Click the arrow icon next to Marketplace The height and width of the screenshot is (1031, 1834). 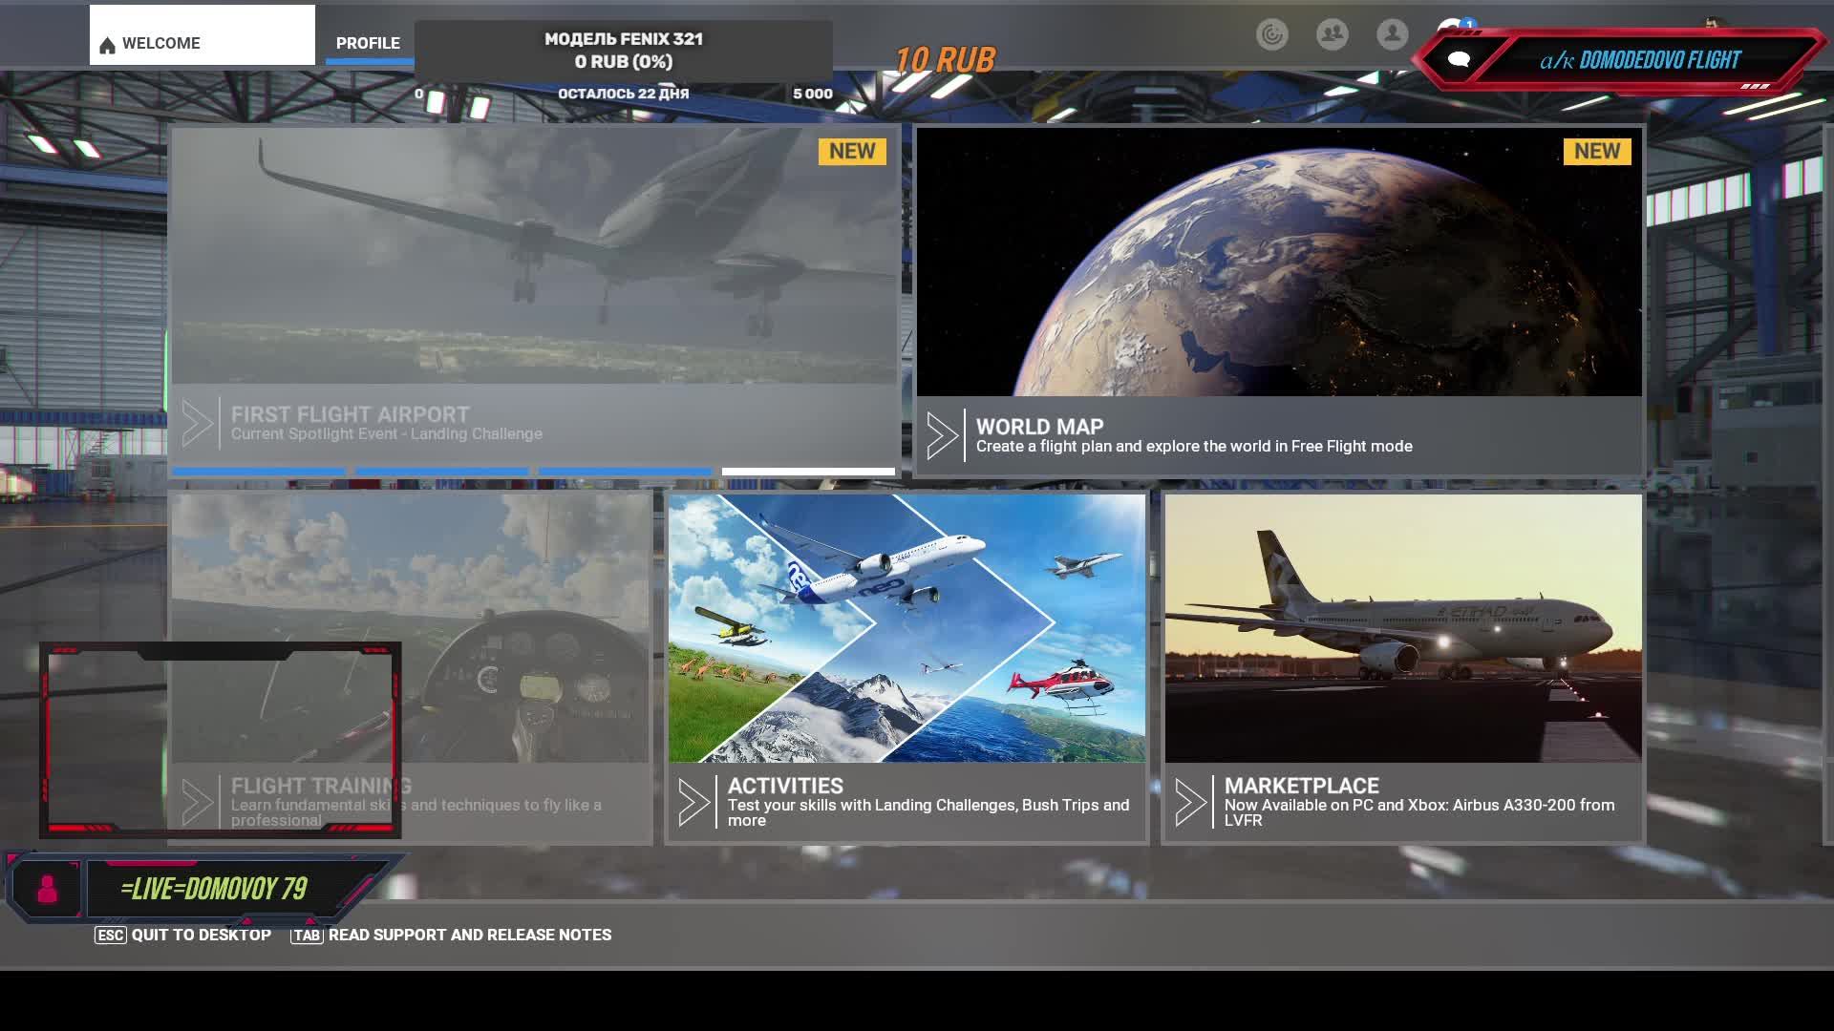pos(1190,802)
